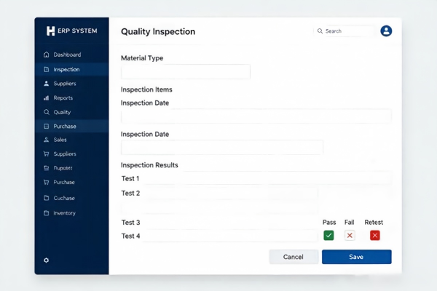
Task: Open the first Inspection Date field
Action: coord(256,116)
